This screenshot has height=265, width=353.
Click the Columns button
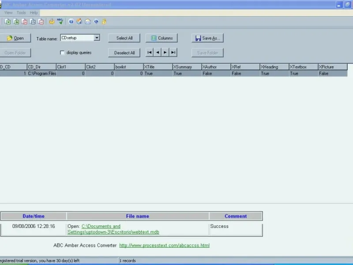161,38
